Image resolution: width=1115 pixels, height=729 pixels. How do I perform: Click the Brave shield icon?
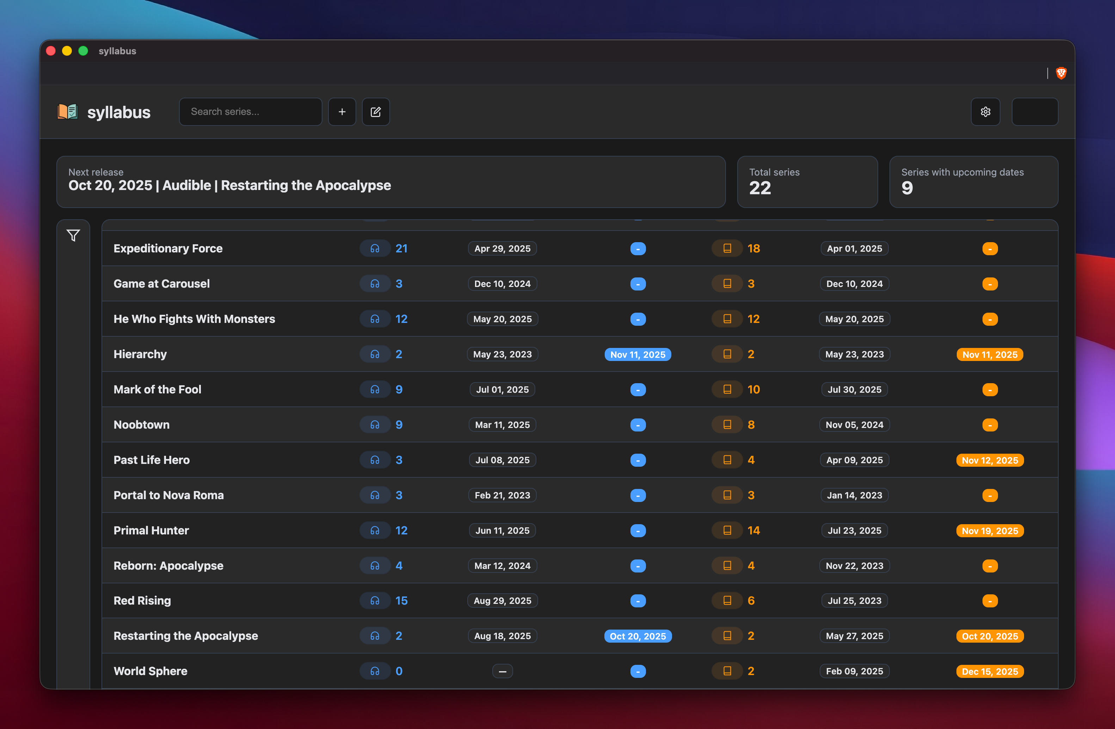pos(1061,73)
